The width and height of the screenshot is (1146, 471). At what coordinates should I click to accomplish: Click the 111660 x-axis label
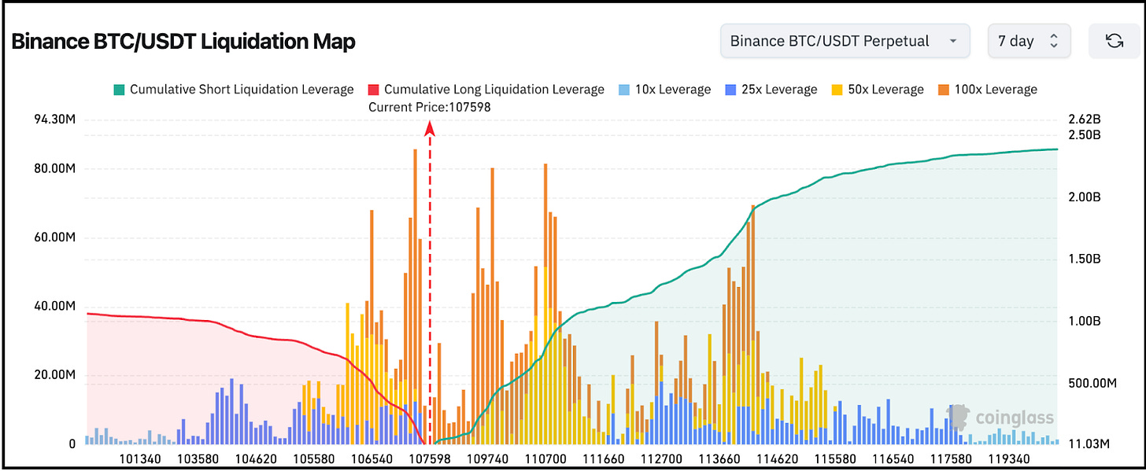(x=604, y=458)
